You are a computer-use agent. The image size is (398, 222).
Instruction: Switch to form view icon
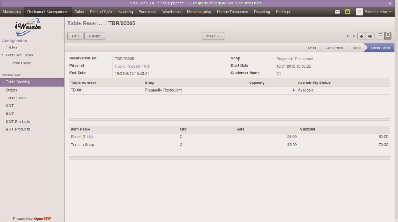(388, 36)
